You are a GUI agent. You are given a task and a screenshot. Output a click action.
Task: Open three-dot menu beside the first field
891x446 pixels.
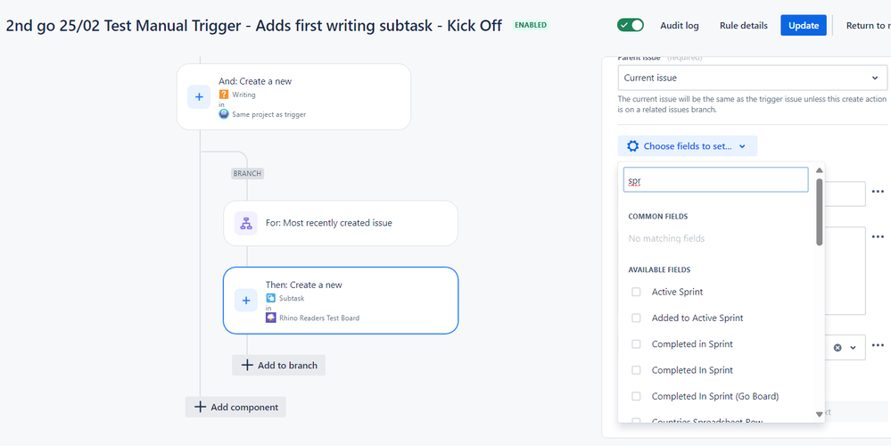point(878,192)
